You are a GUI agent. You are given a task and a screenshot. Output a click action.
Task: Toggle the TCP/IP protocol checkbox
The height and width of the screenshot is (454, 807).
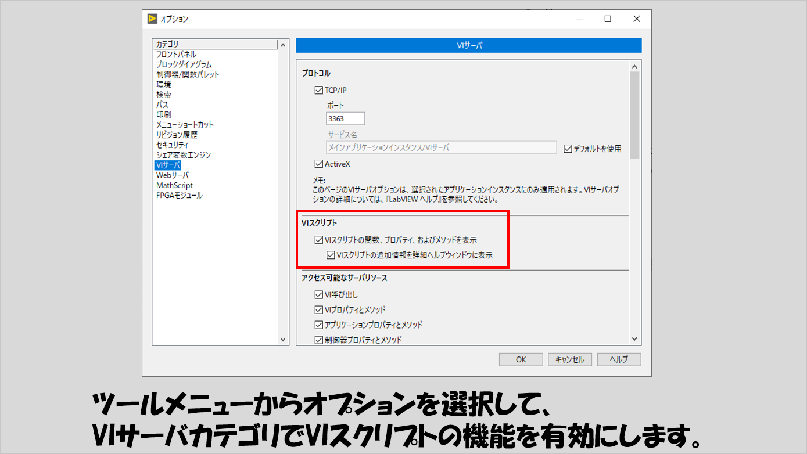pyautogui.click(x=318, y=91)
